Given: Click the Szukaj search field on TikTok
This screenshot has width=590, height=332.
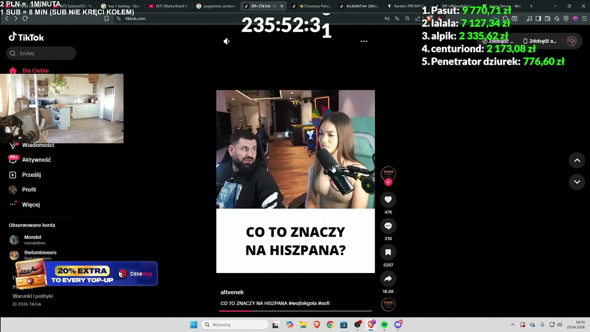Looking at the screenshot, I should (x=41, y=53).
